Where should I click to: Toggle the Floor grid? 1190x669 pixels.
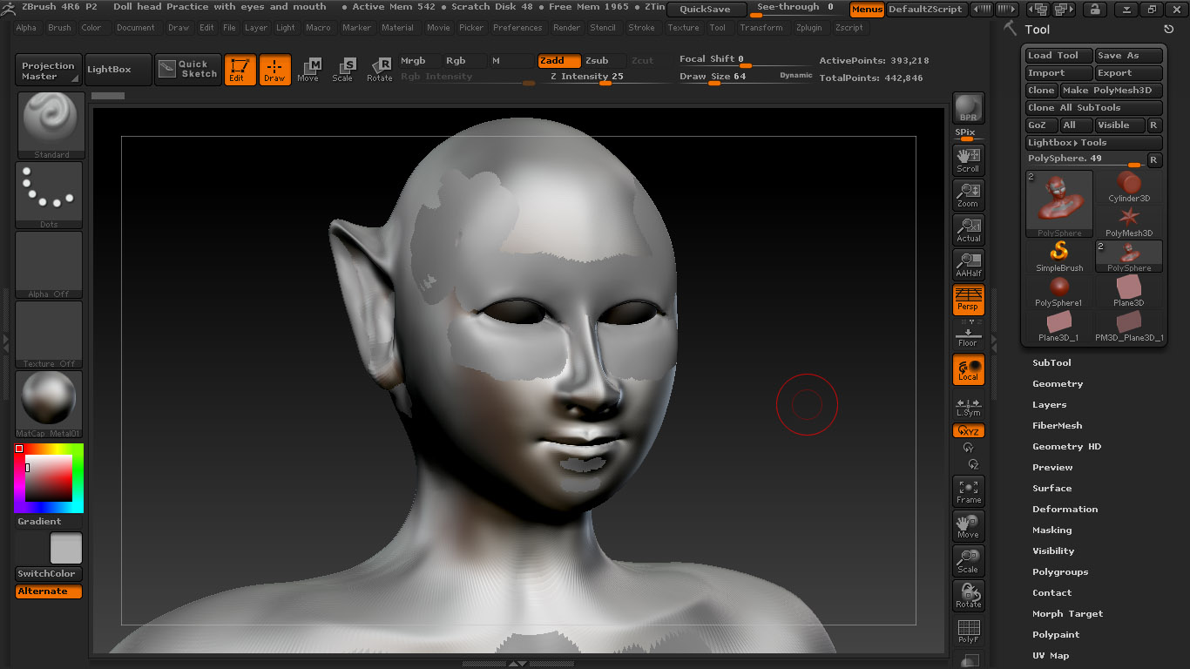[x=969, y=334]
